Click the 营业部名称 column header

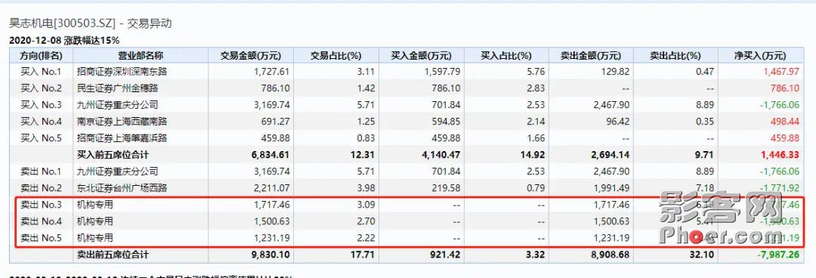click(x=141, y=56)
